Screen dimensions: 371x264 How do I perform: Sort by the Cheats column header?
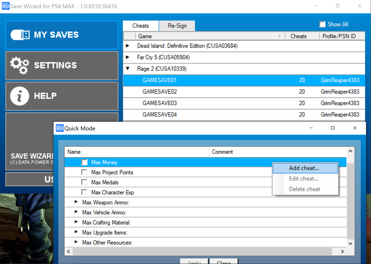tap(302, 36)
